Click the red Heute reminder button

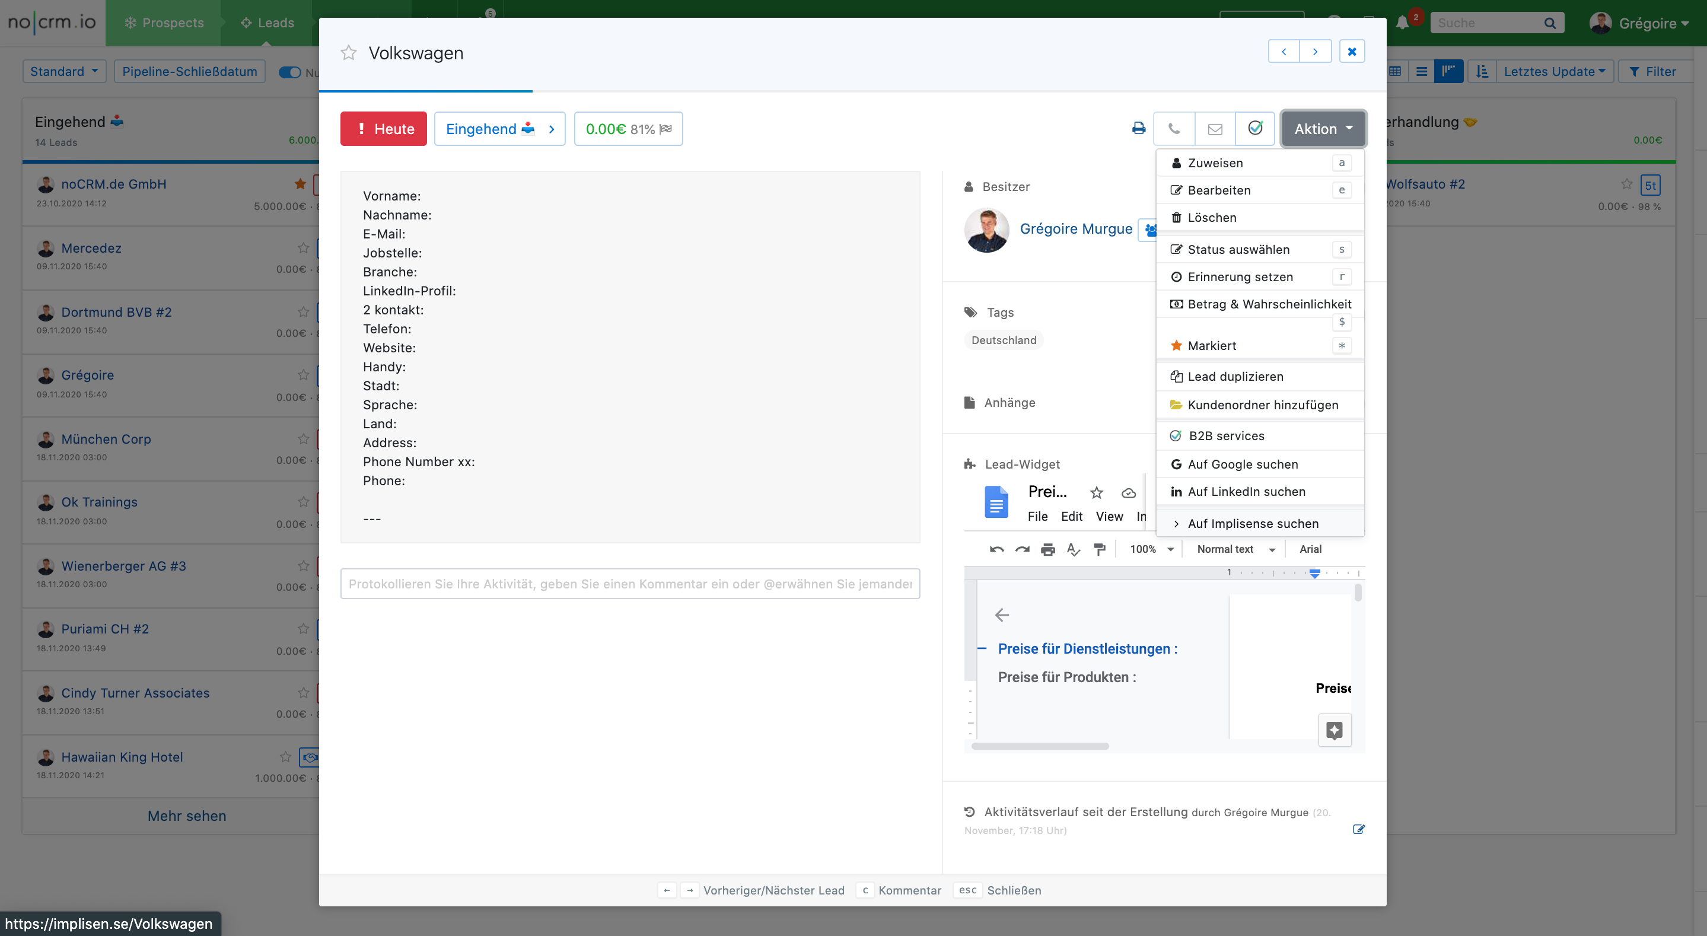tap(384, 129)
